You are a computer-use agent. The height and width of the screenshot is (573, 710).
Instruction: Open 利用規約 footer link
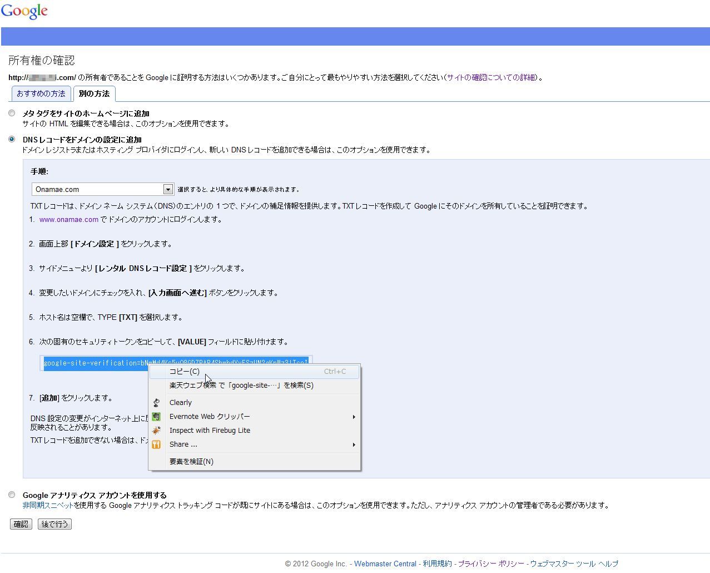tap(437, 564)
